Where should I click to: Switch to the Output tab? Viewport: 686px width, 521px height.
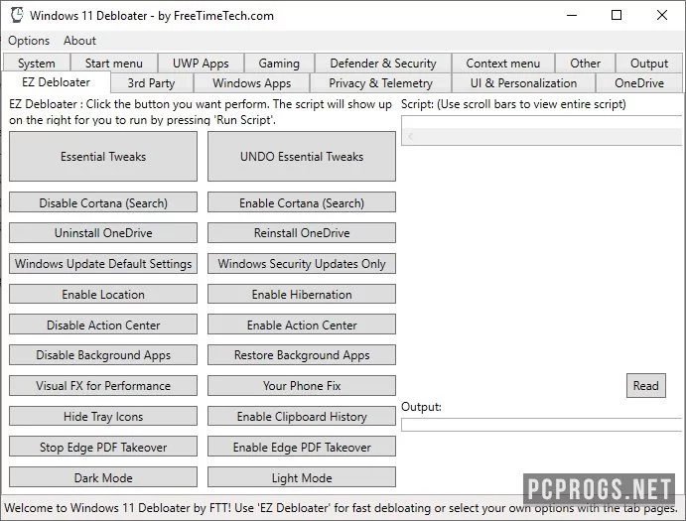(x=649, y=64)
